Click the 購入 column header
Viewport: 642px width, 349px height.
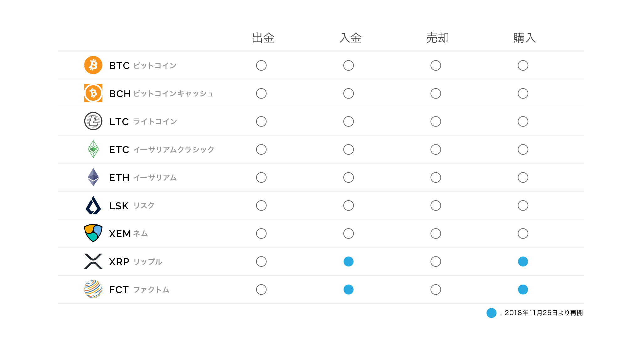click(524, 38)
